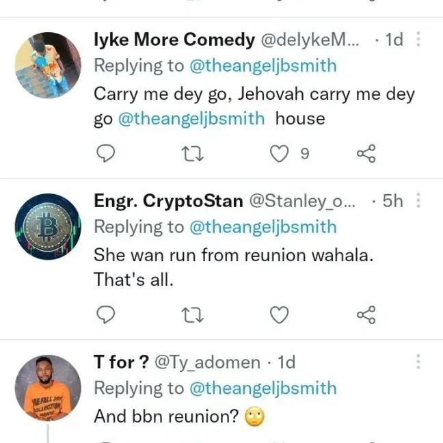Image resolution: width=443 pixels, height=443 pixels.
Task: Reply to Engr. CryptoStan's tweet
Action: point(105,314)
